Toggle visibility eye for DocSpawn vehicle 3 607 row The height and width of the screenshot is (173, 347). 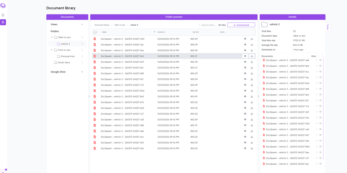click(x=245, y=62)
